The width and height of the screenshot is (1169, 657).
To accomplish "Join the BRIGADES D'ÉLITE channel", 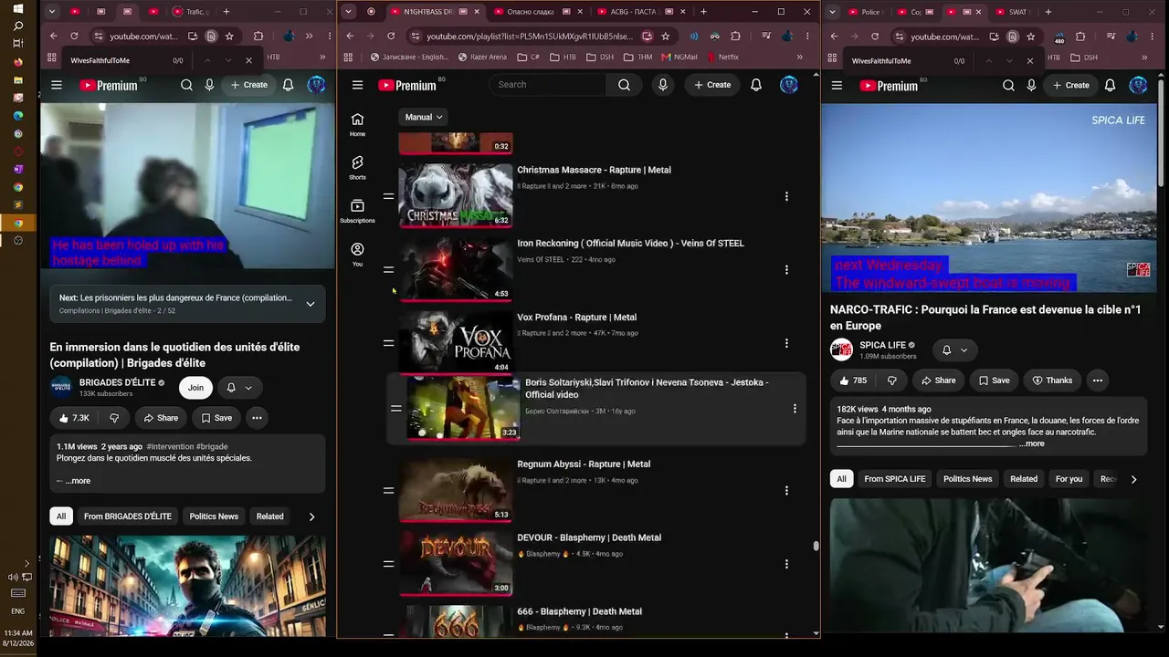I will [195, 388].
